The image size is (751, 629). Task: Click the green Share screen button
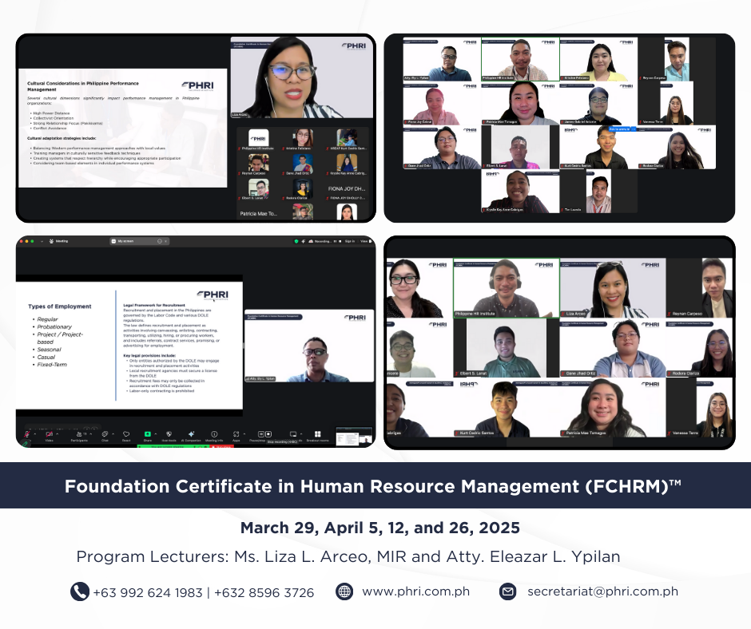tap(148, 434)
